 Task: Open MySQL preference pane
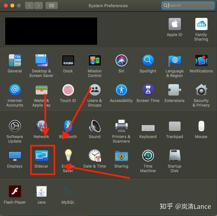click(x=68, y=191)
